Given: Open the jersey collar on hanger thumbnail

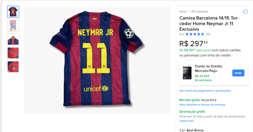Looking at the screenshot, I should click(13, 39).
